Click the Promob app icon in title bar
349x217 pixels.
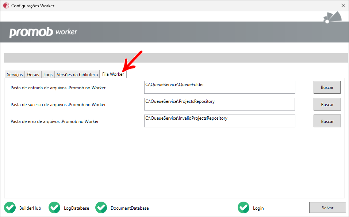pyautogui.click(x=6, y=5)
